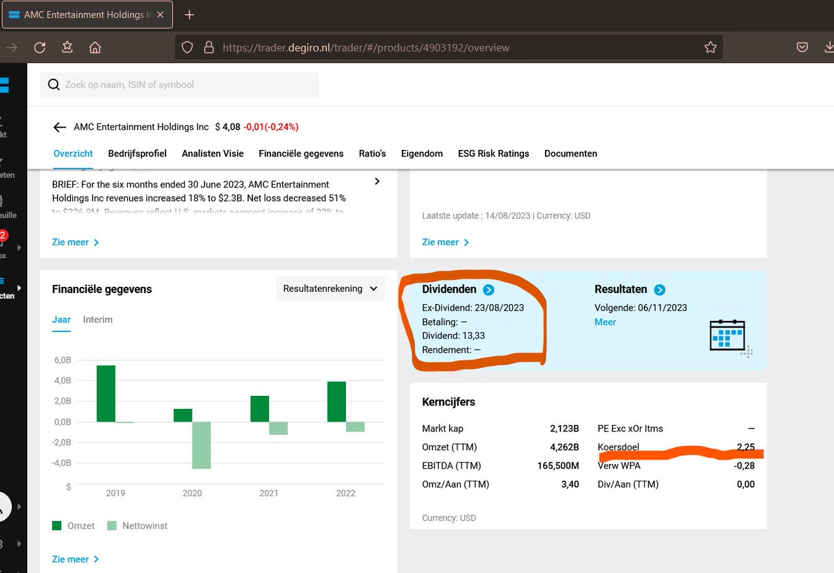Click the bookmark star with plus icon

coord(67,47)
